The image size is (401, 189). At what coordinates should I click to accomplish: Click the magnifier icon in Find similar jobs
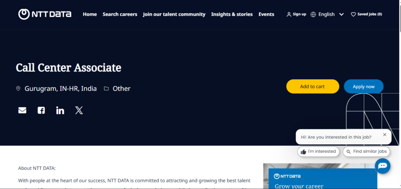[348, 152]
